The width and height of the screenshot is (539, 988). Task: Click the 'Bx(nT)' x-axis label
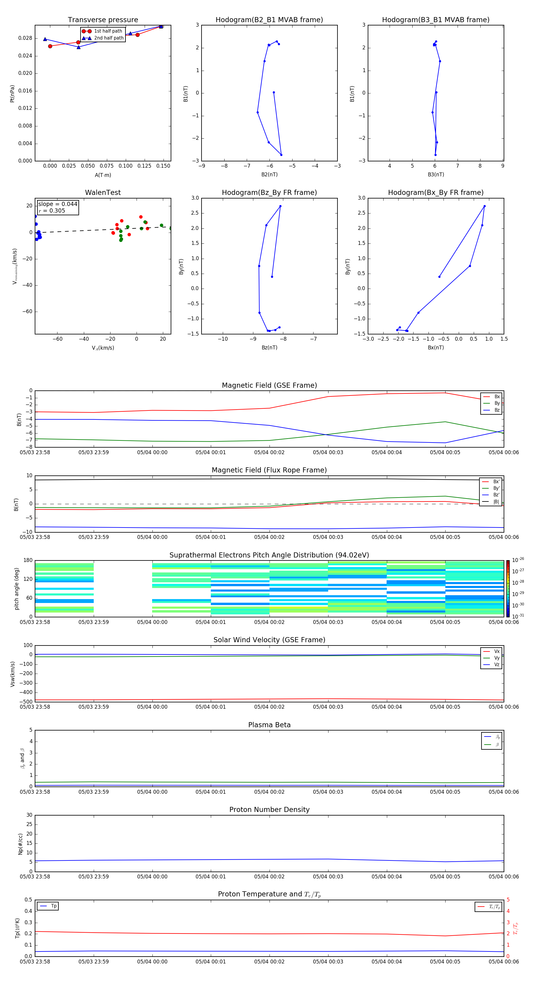point(436,348)
